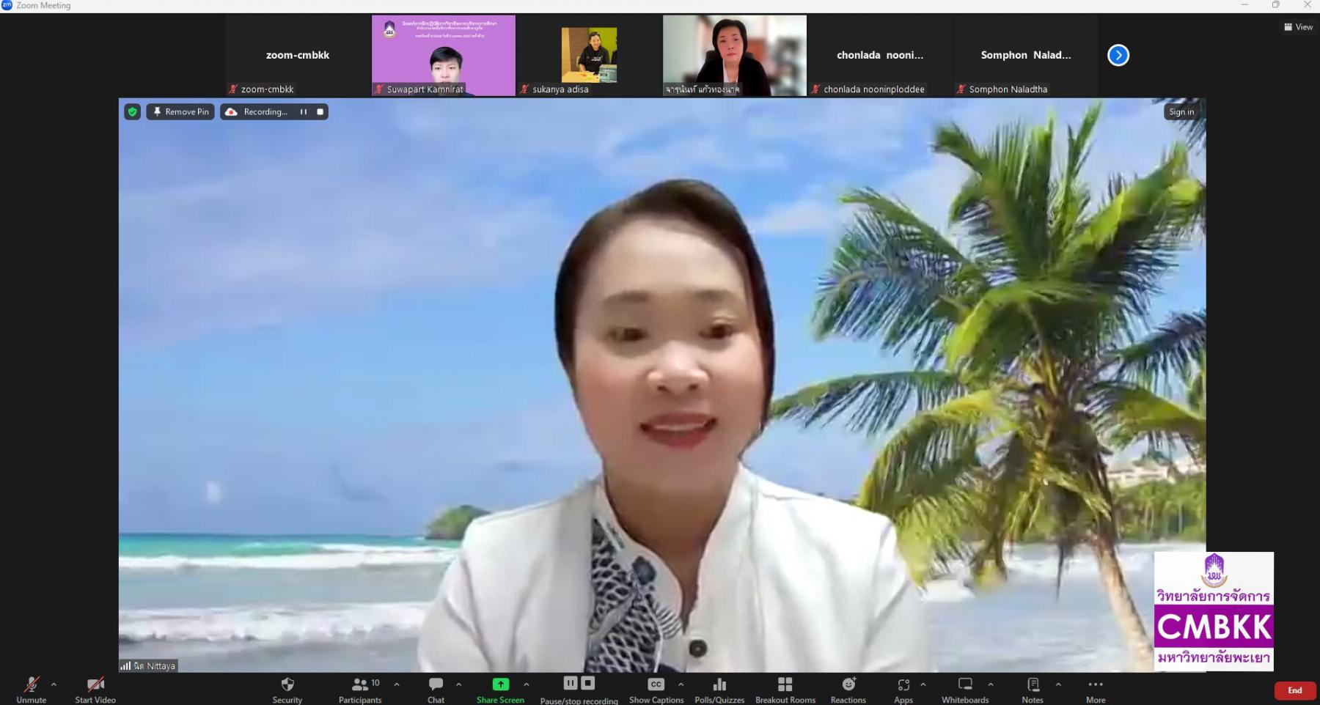
Task: Expand chat options chevron
Action: (x=458, y=684)
